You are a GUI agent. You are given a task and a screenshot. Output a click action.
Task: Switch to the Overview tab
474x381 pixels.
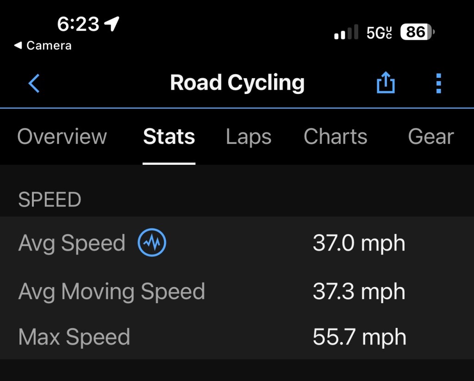pyautogui.click(x=62, y=137)
